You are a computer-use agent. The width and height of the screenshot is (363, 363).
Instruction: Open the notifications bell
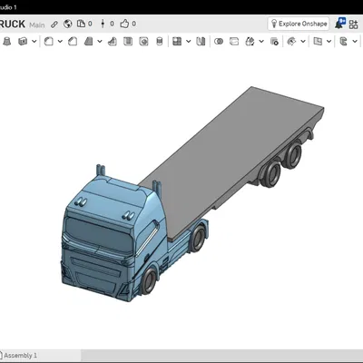(x=340, y=24)
